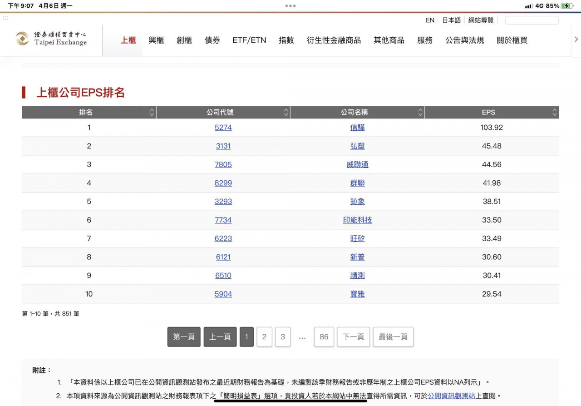This screenshot has width=581, height=406.
Task: Jump to 最後一頁 of the ranking
Action: point(393,337)
